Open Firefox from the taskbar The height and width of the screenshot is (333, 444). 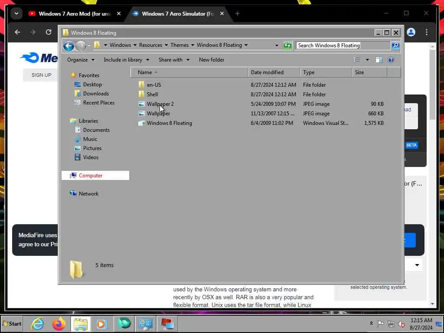59,323
